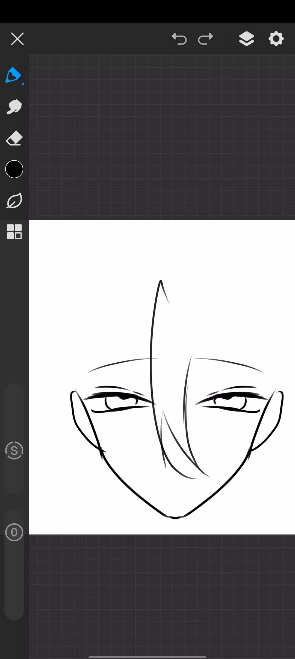
Task: Undo the last stroke
Action: 179,39
